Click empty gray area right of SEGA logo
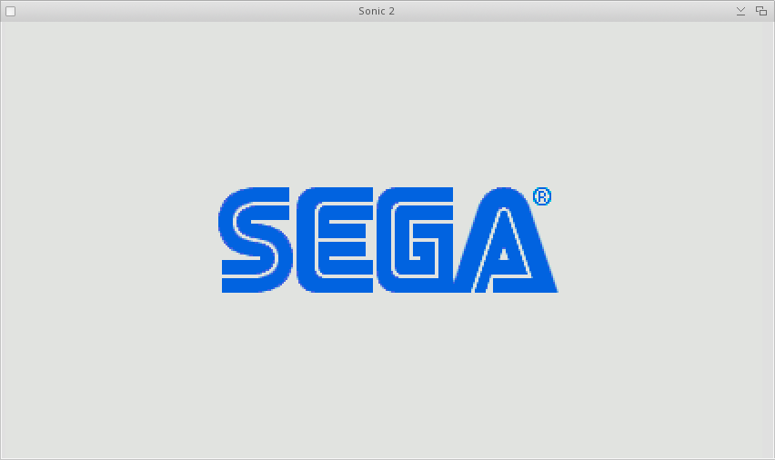The width and height of the screenshot is (775, 460). point(664,240)
